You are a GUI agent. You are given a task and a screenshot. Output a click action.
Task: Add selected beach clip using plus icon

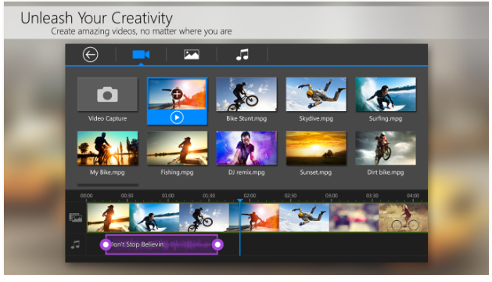pyautogui.click(x=177, y=93)
